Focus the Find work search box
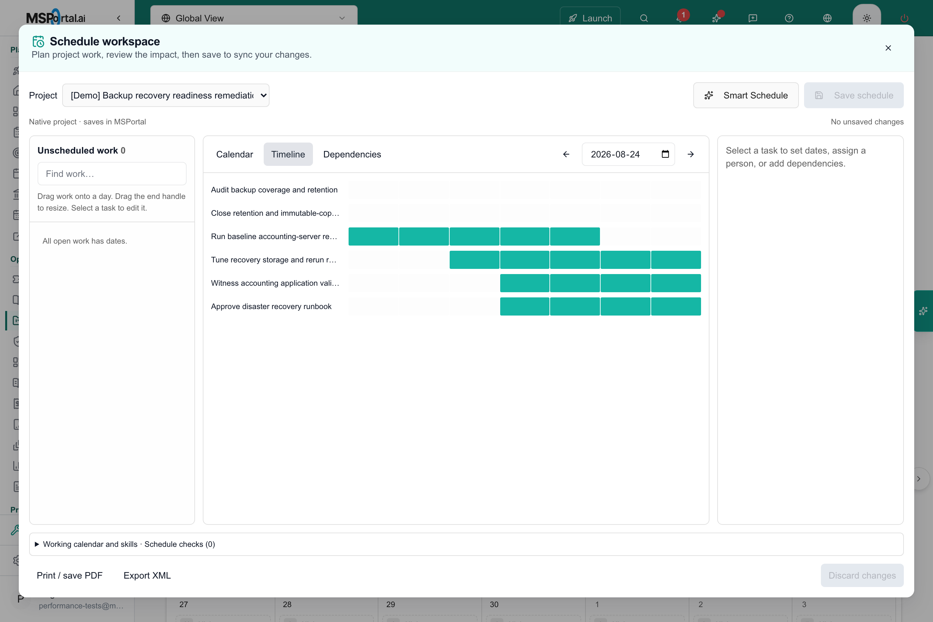 [112, 174]
